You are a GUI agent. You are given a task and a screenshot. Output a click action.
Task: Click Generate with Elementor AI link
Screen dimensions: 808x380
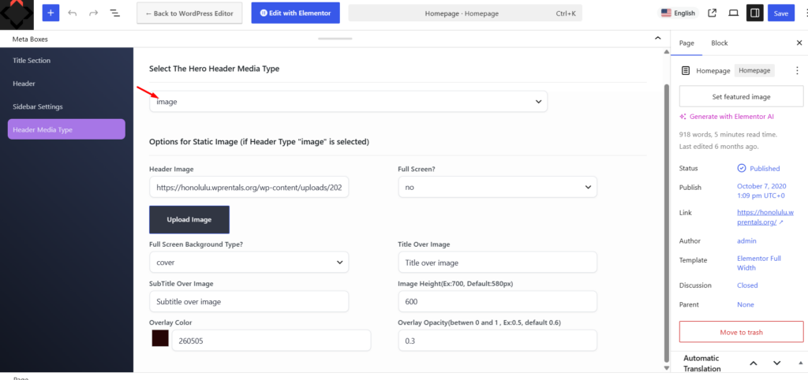point(727,117)
